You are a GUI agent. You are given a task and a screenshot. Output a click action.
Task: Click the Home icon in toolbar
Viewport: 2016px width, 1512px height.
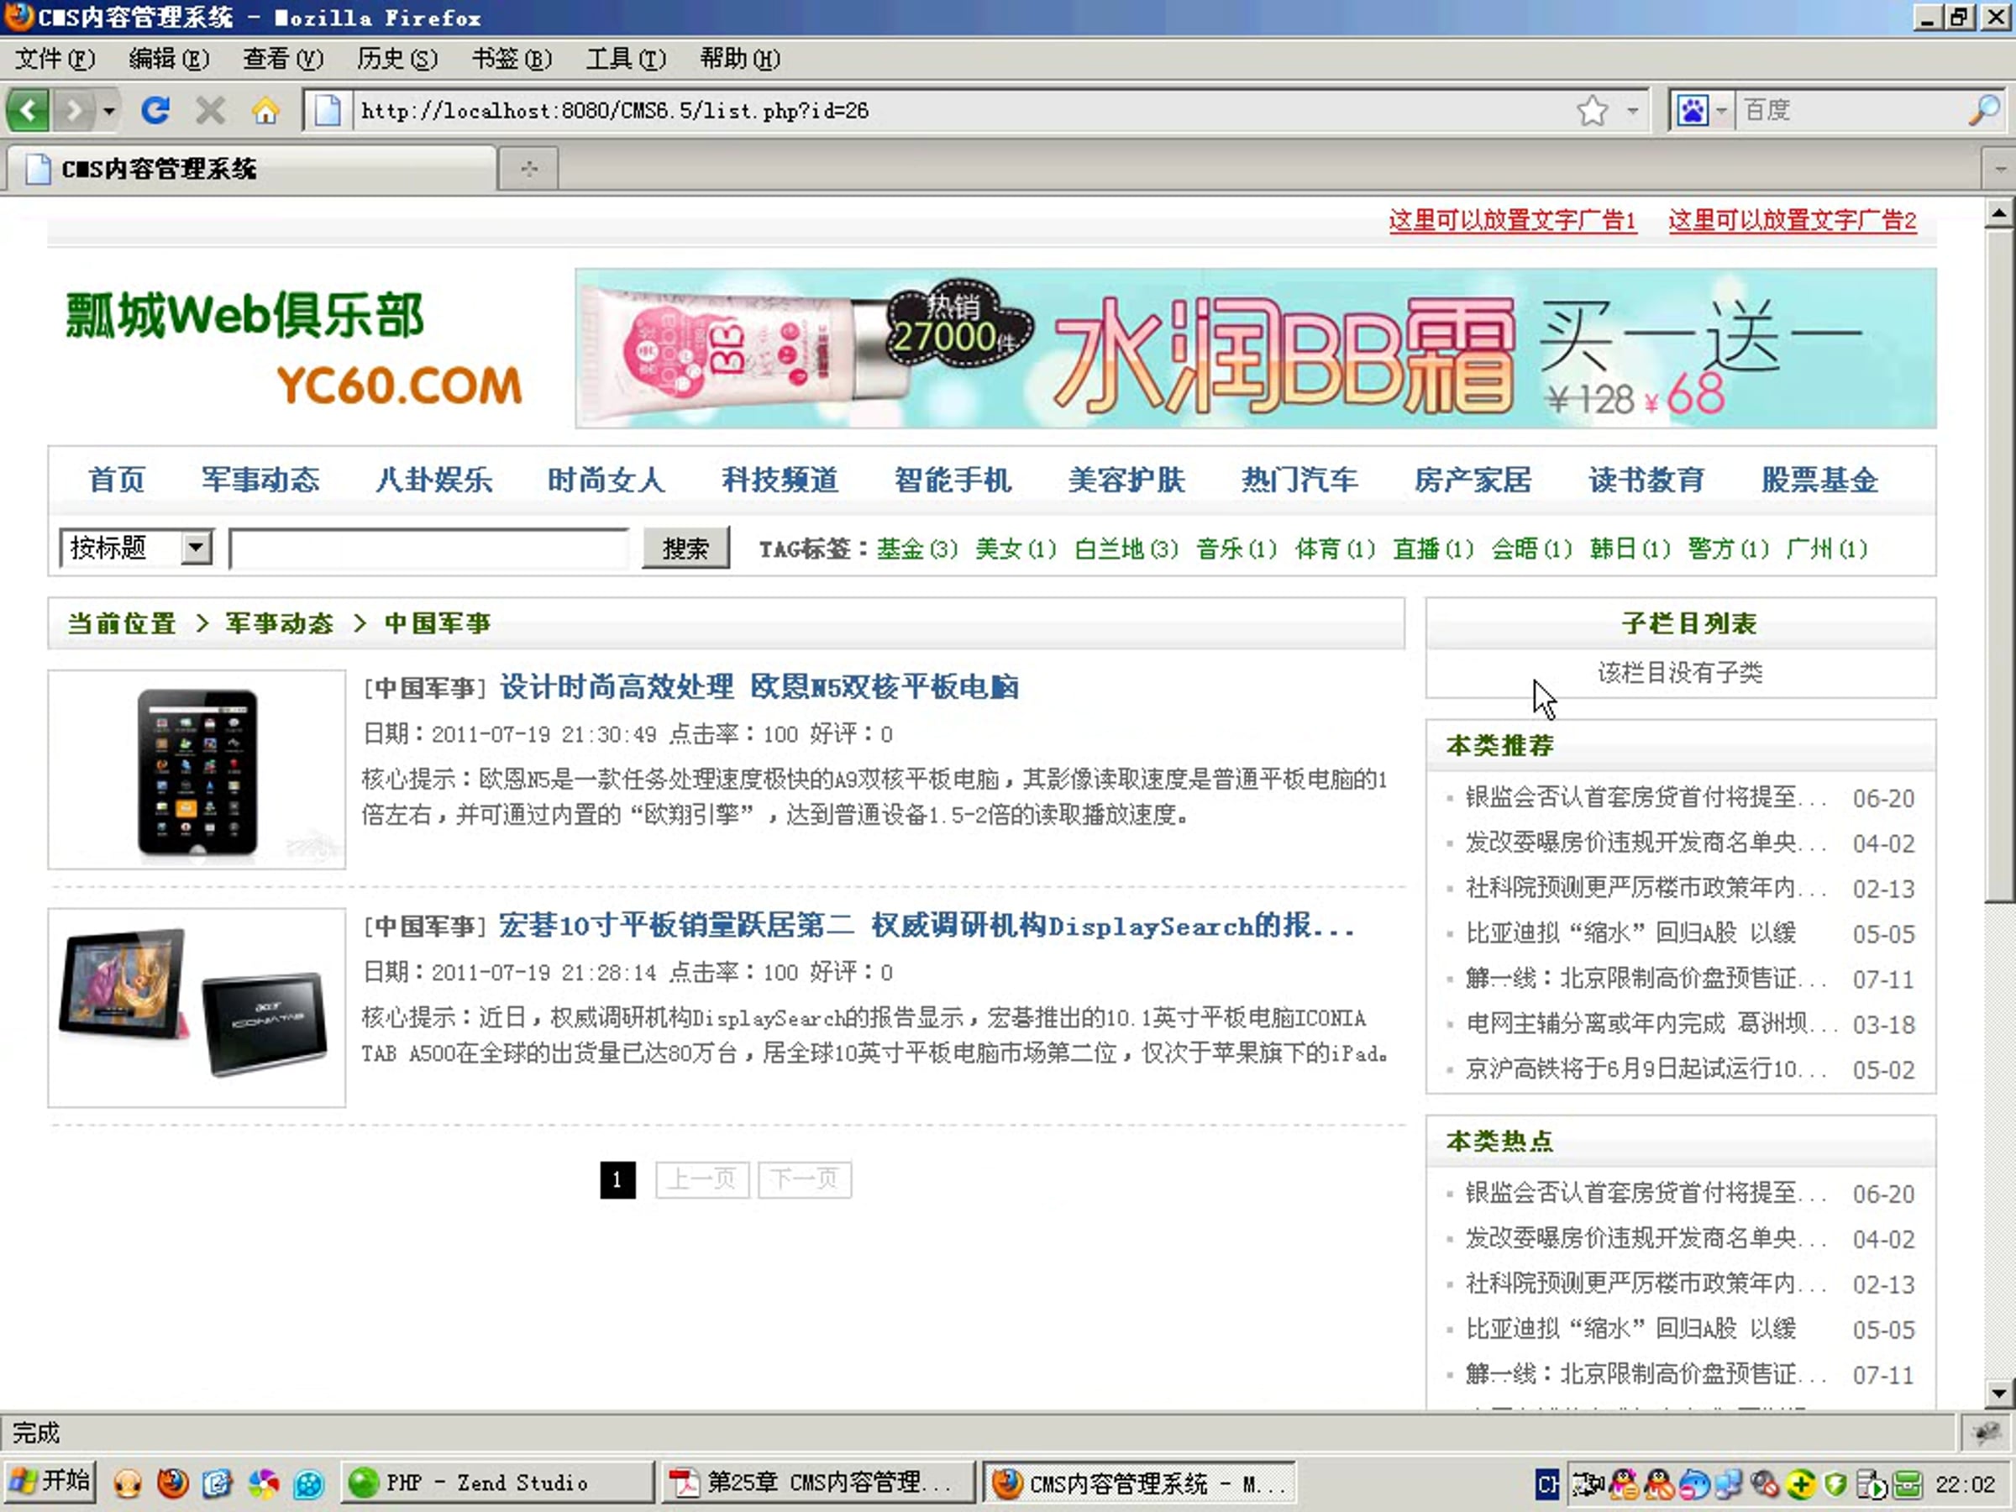[265, 111]
